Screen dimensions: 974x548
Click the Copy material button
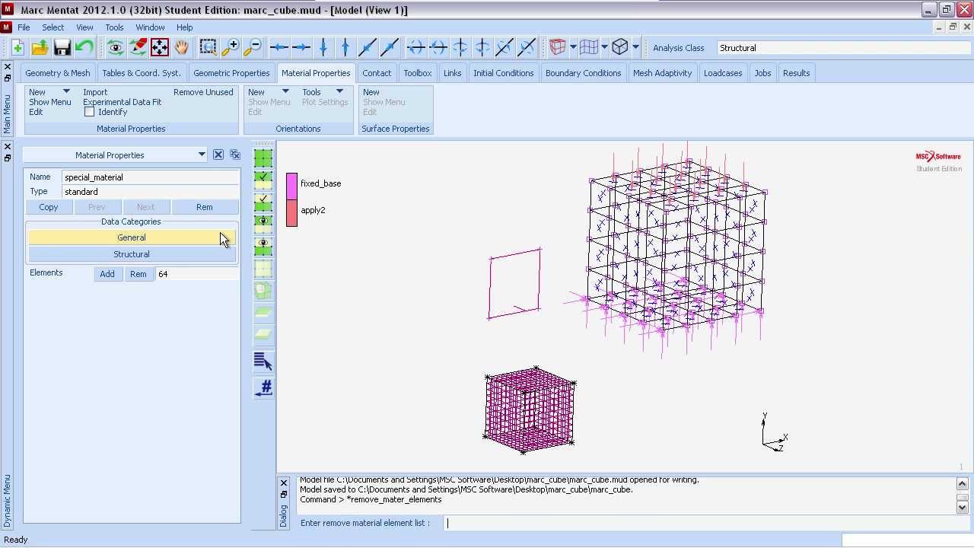coord(49,207)
